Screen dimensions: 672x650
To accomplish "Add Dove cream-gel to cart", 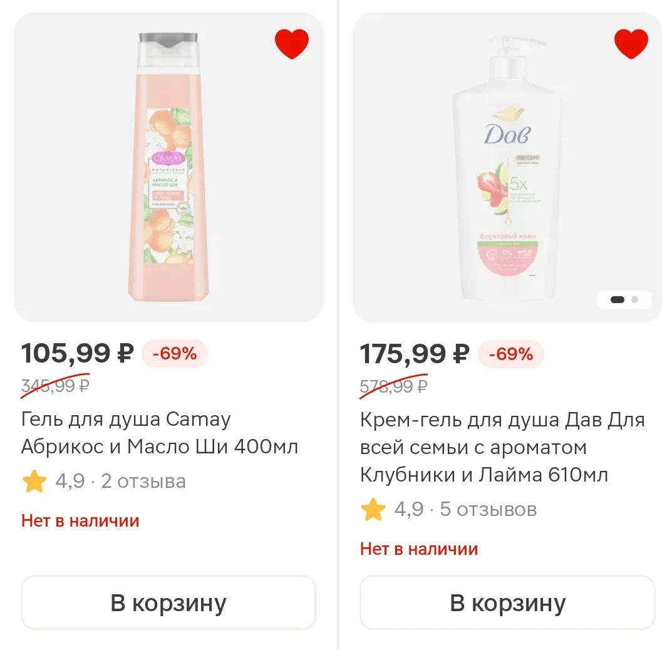I will click(507, 602).
